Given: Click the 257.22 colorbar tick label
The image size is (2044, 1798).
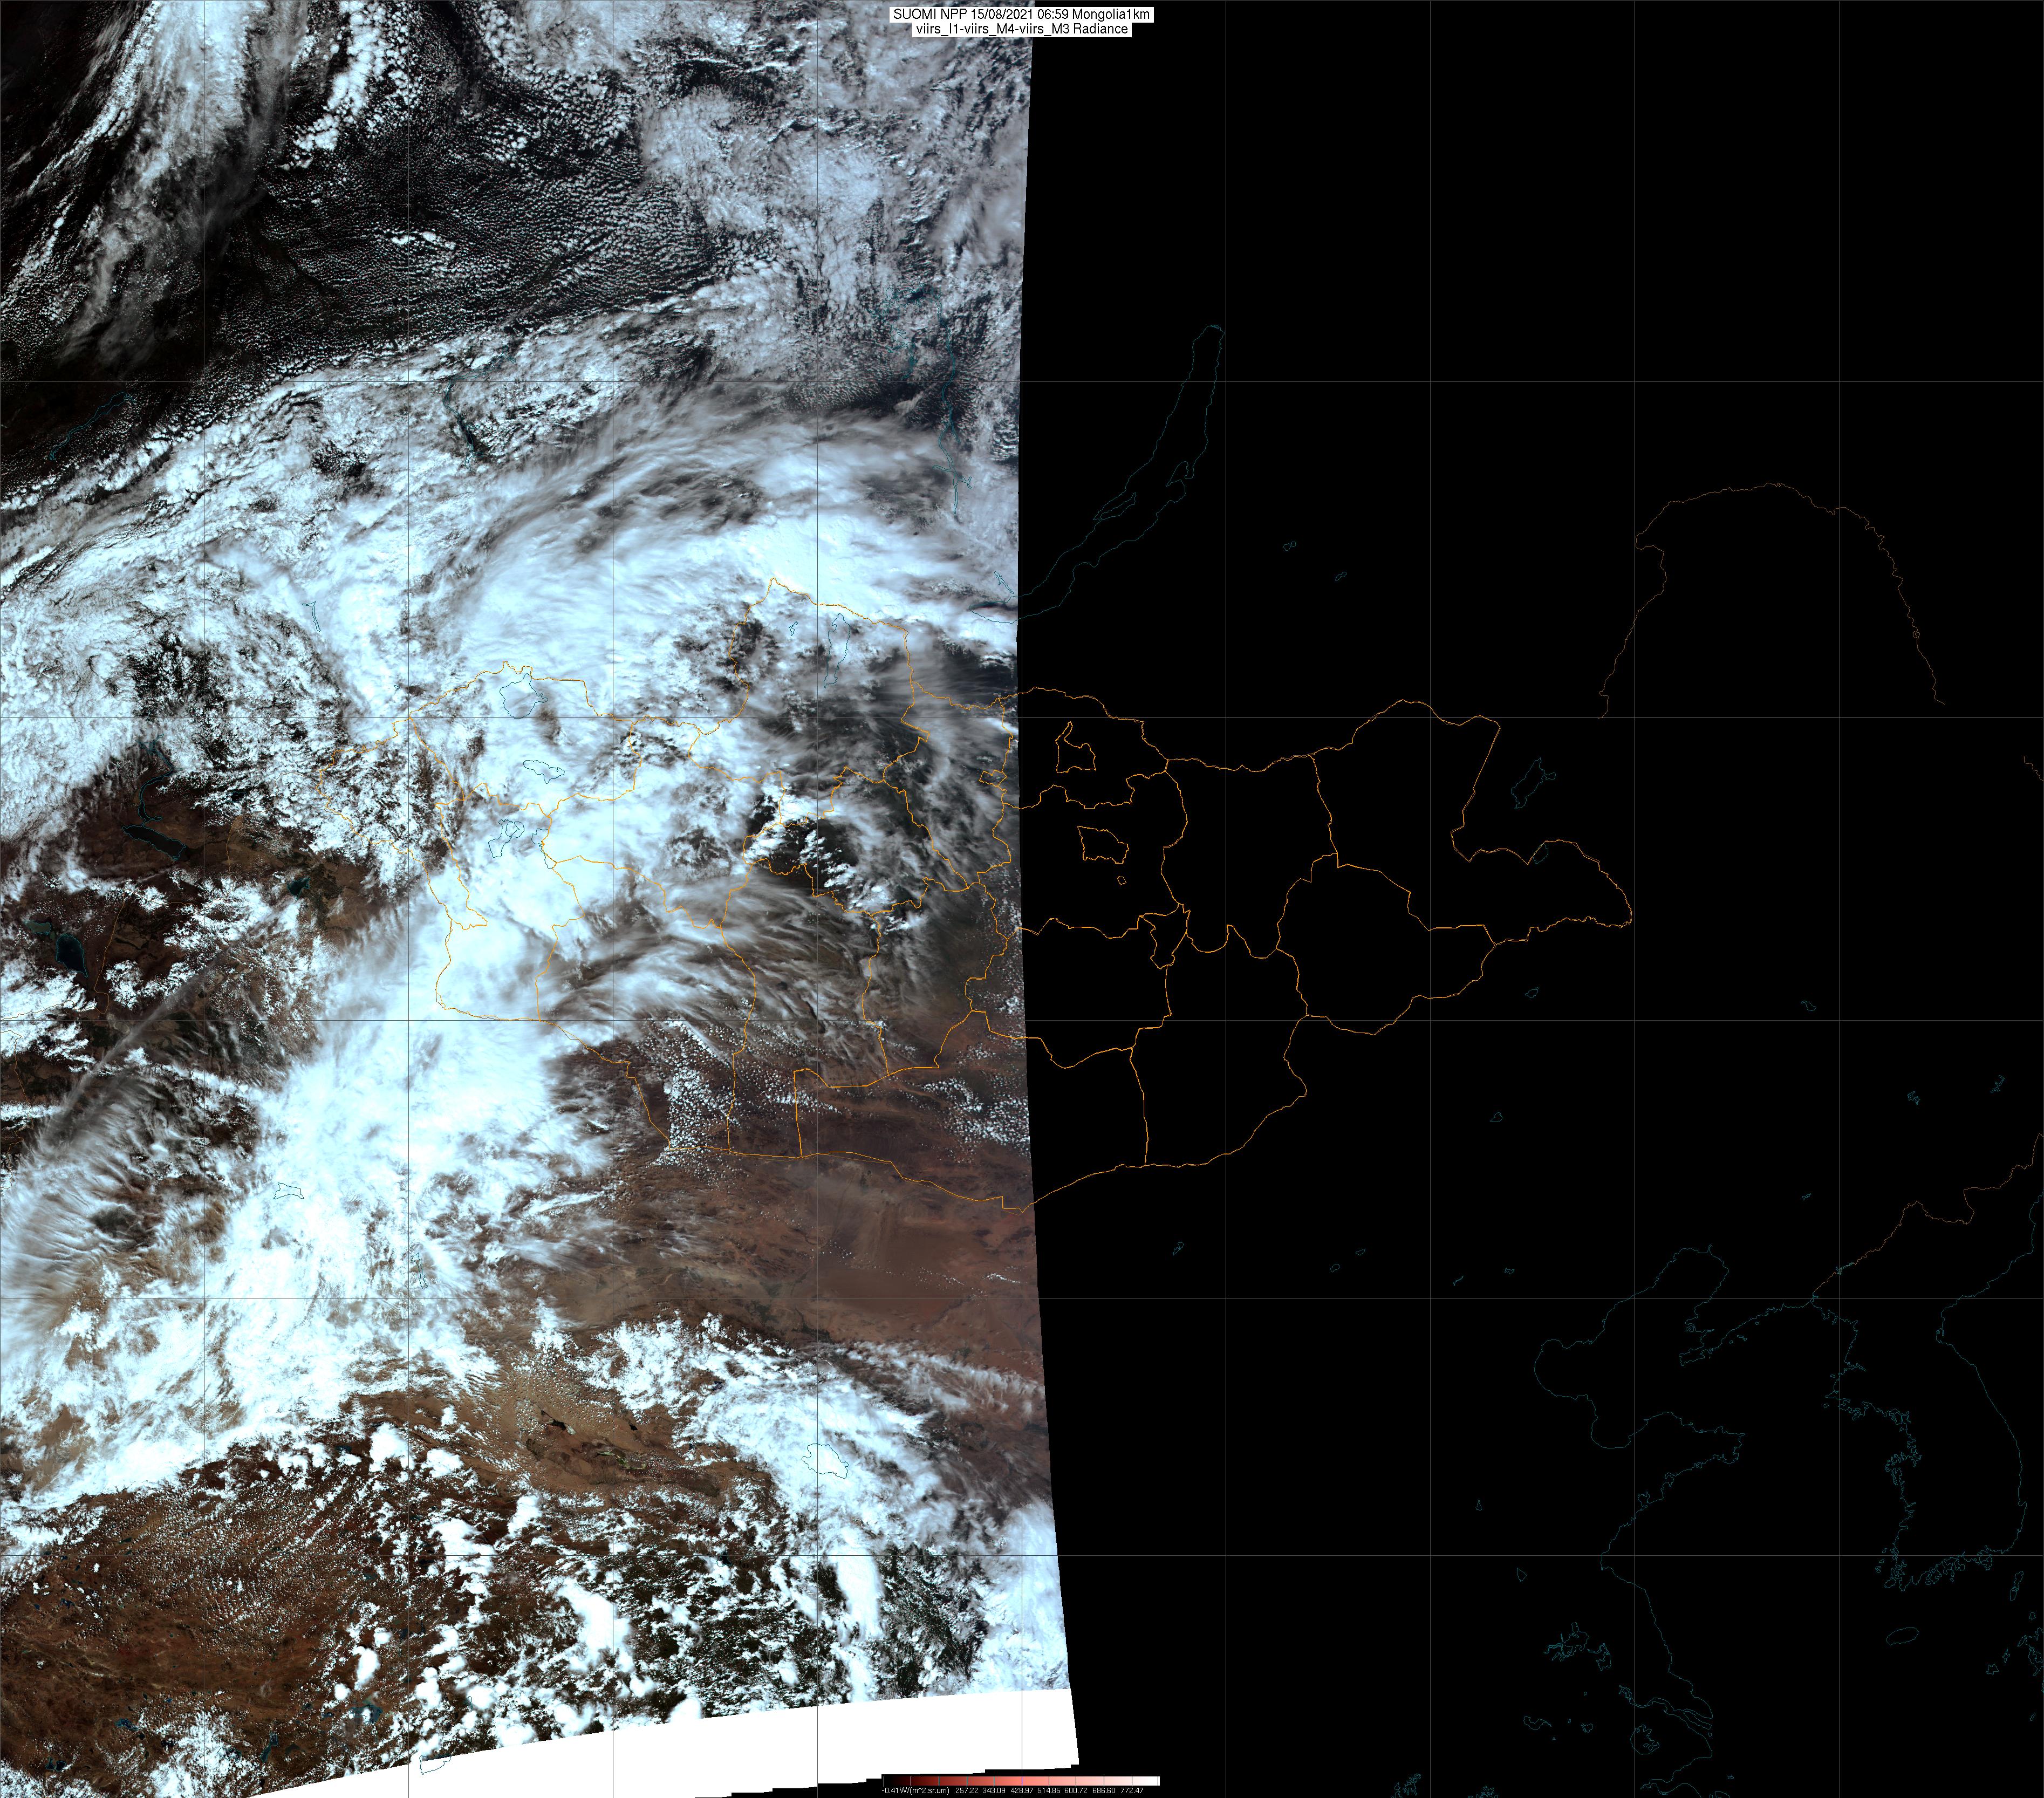Looking at the screenshot, I should 967,1790.
